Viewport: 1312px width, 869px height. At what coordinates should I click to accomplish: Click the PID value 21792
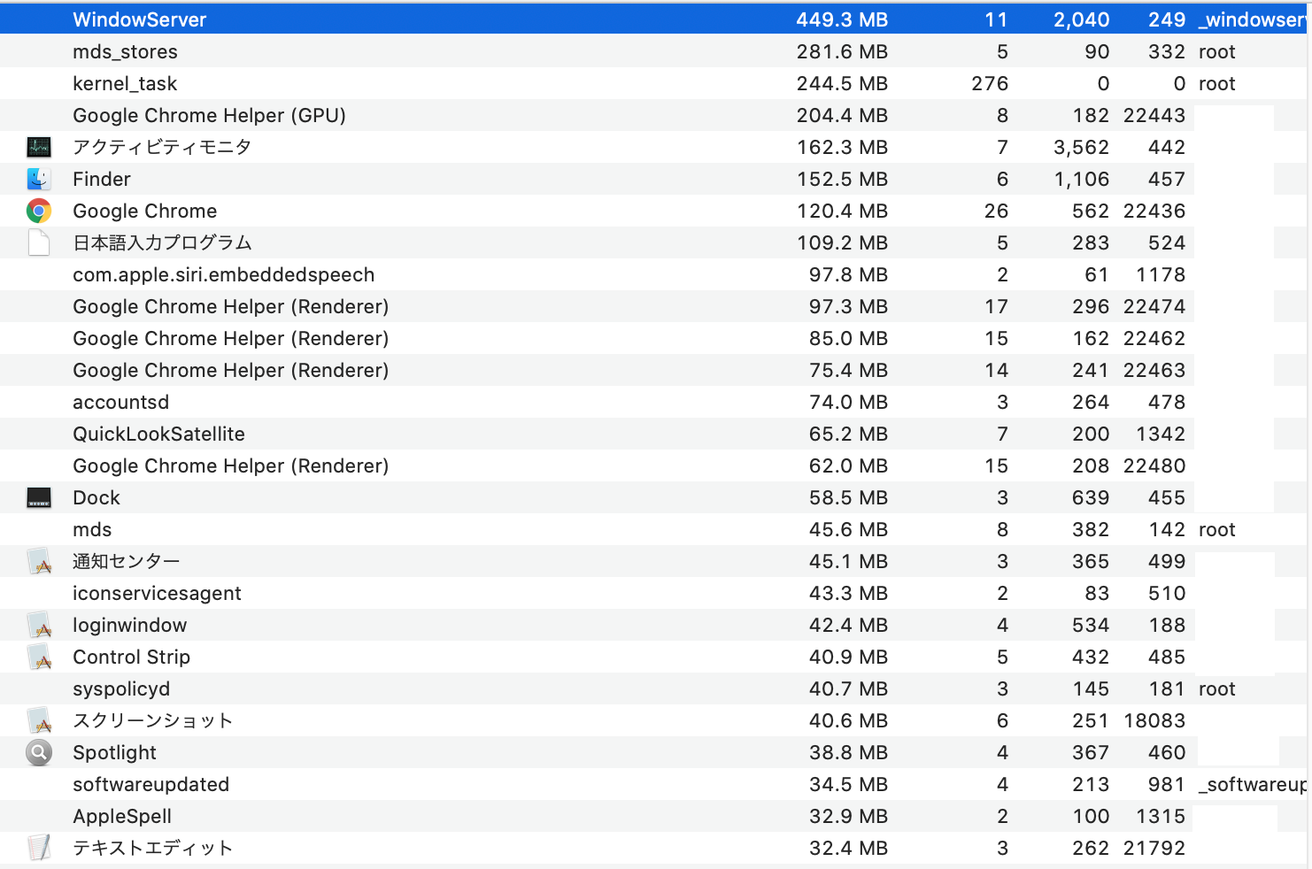coord(1154,848)
